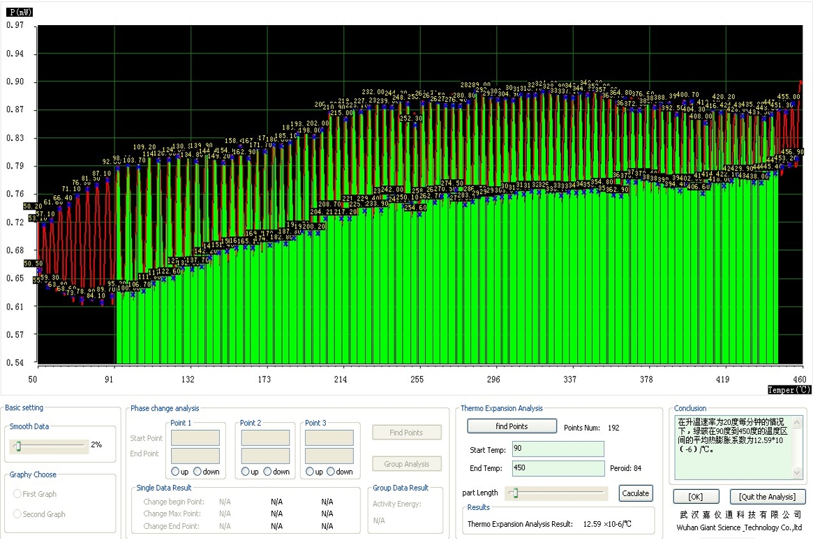
Task: Select the First Graph radio option
Action: (x=18, y=494)
